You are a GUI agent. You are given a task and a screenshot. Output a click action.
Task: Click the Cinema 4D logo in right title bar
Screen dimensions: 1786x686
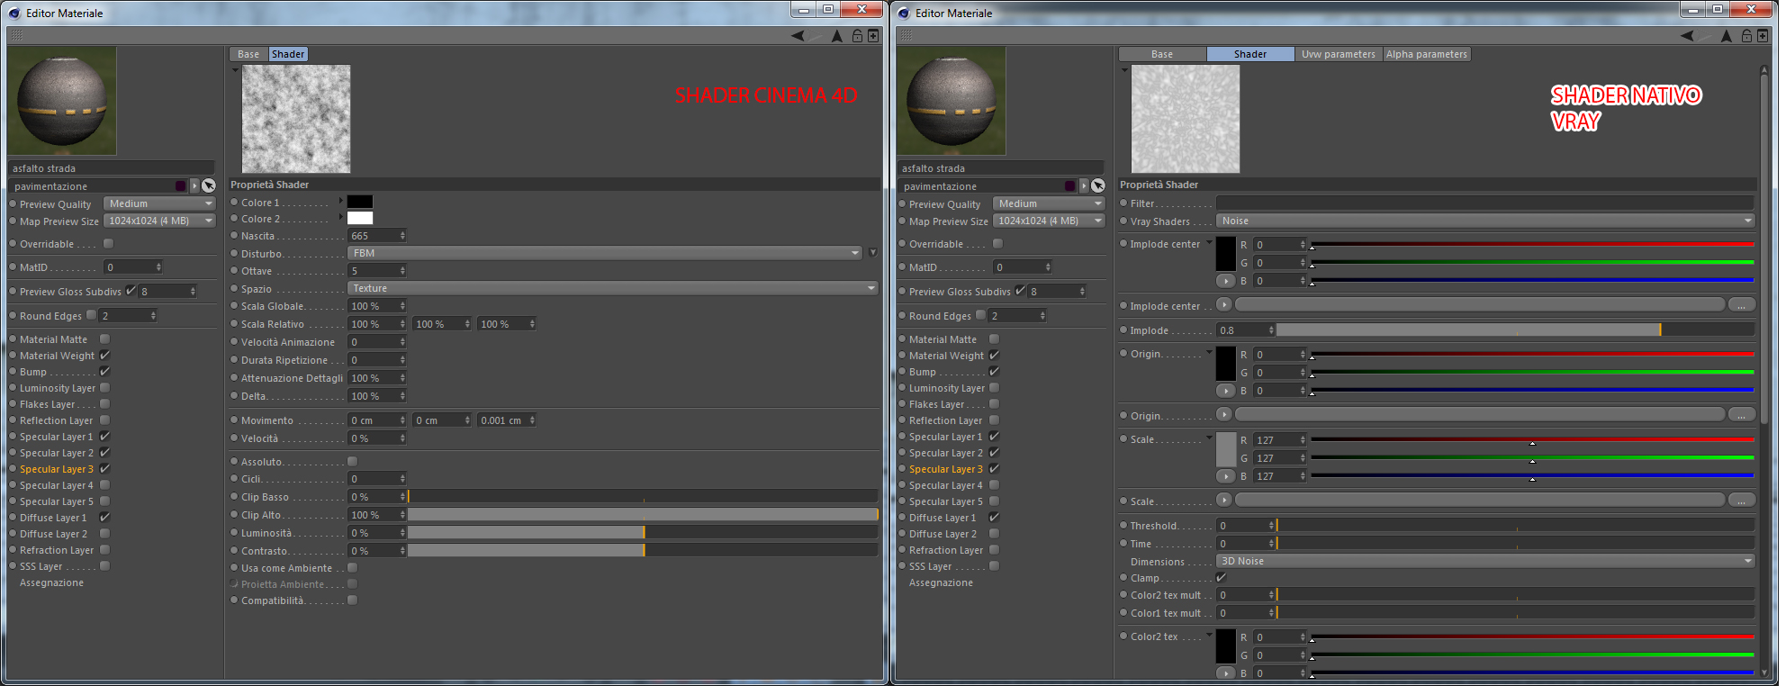tap(904, 13)
